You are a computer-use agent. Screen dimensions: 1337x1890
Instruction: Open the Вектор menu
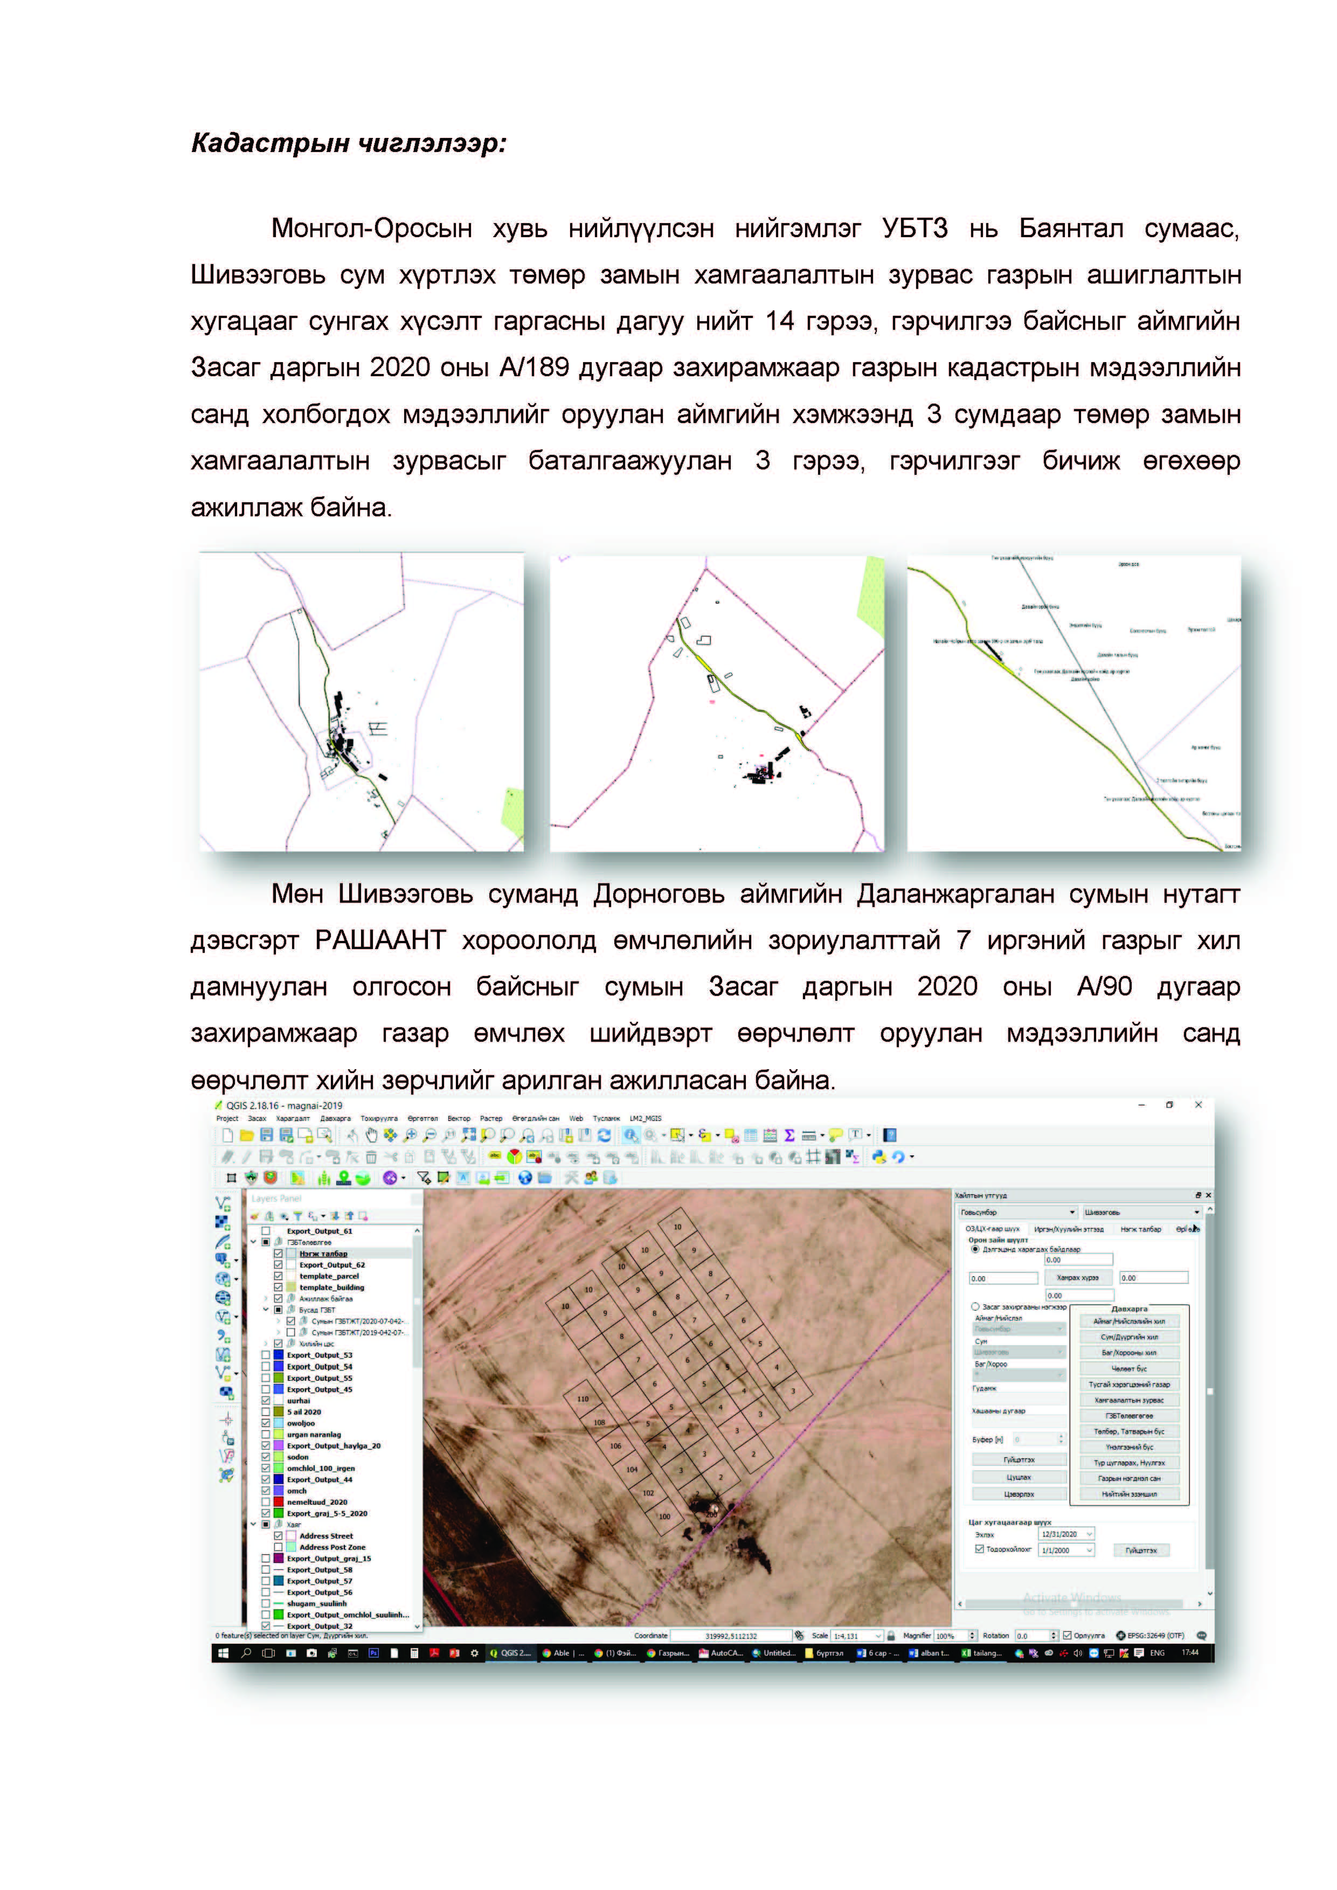click(x=459, y=1119)
